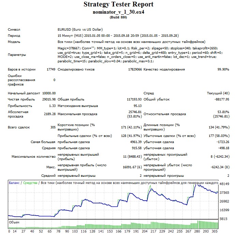Image resolution: width=236 pixels, height=234 pixels.
Task: Select consecutive losses value 8 (-6242.34)
Action: click(x=220, y=157)
